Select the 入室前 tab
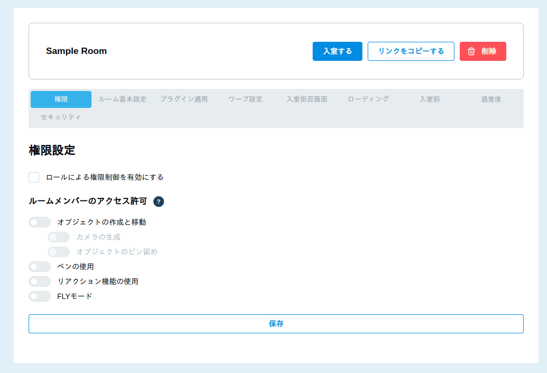 (x=430, y=99)
